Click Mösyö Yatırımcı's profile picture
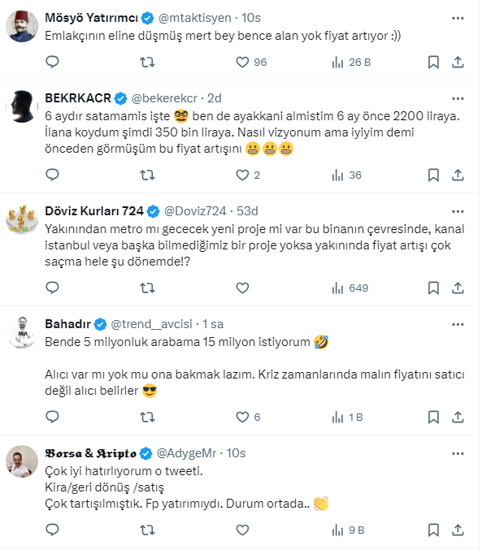The image size is (491, 554). [x=24, y=27]
